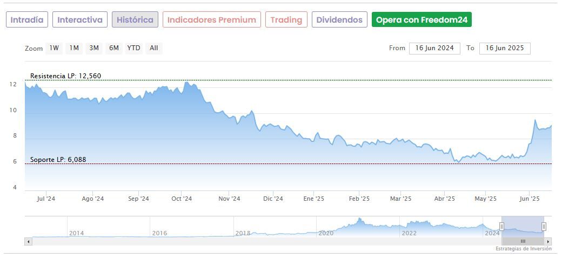Choose the 3M zoom option
This screenshot has width=562, height=259.
tap(94, 48)
